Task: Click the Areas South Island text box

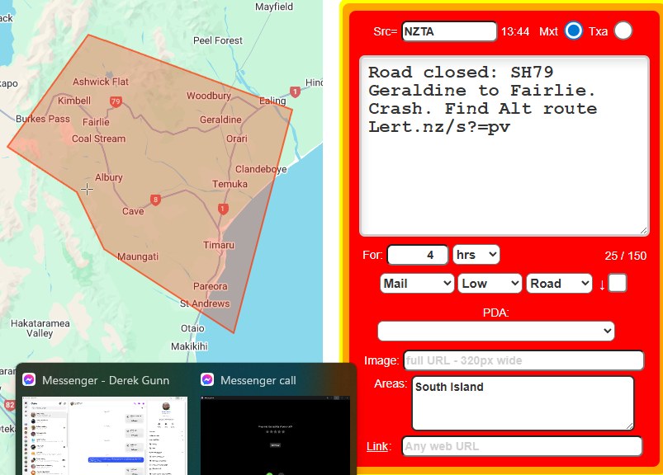Action: coord(523,403)
